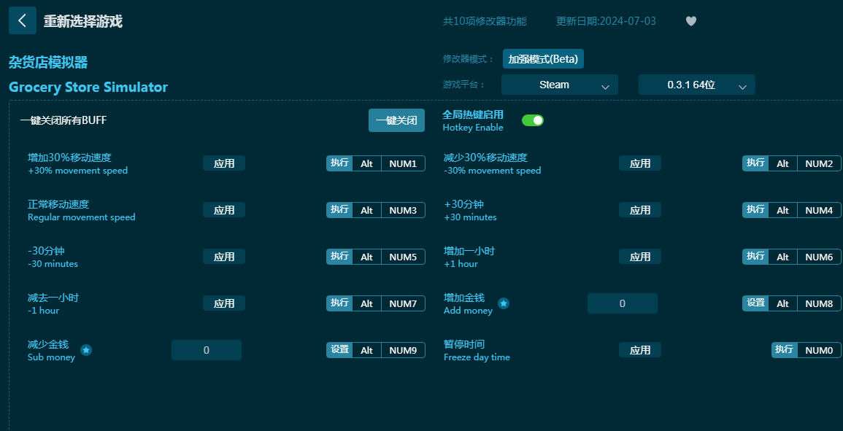Click star icon beside Add money

click(503, 303)
